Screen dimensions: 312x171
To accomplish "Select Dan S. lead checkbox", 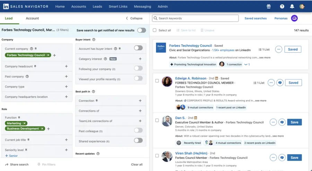I will 157,120.
